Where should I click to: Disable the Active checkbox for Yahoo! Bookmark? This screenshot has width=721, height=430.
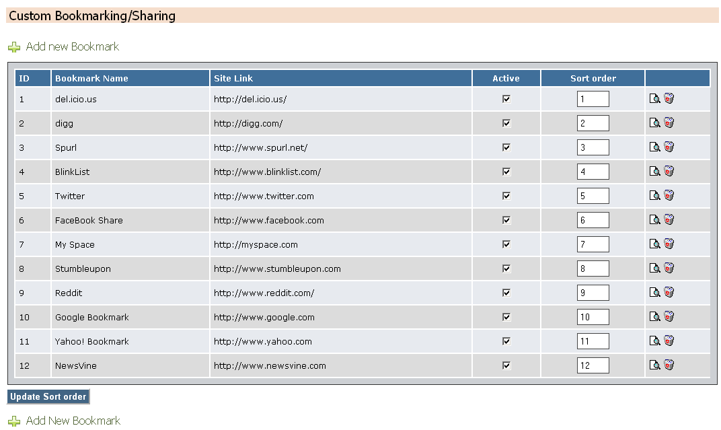pyautogui.click(x=506, y=341)
